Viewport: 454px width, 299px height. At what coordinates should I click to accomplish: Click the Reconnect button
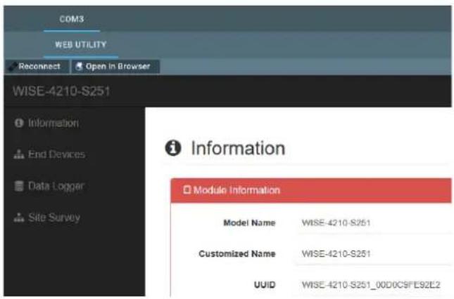(37, 67)
